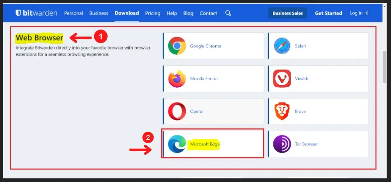Click the Web Browser heading

pyautogui.click(x=40, y=38)
